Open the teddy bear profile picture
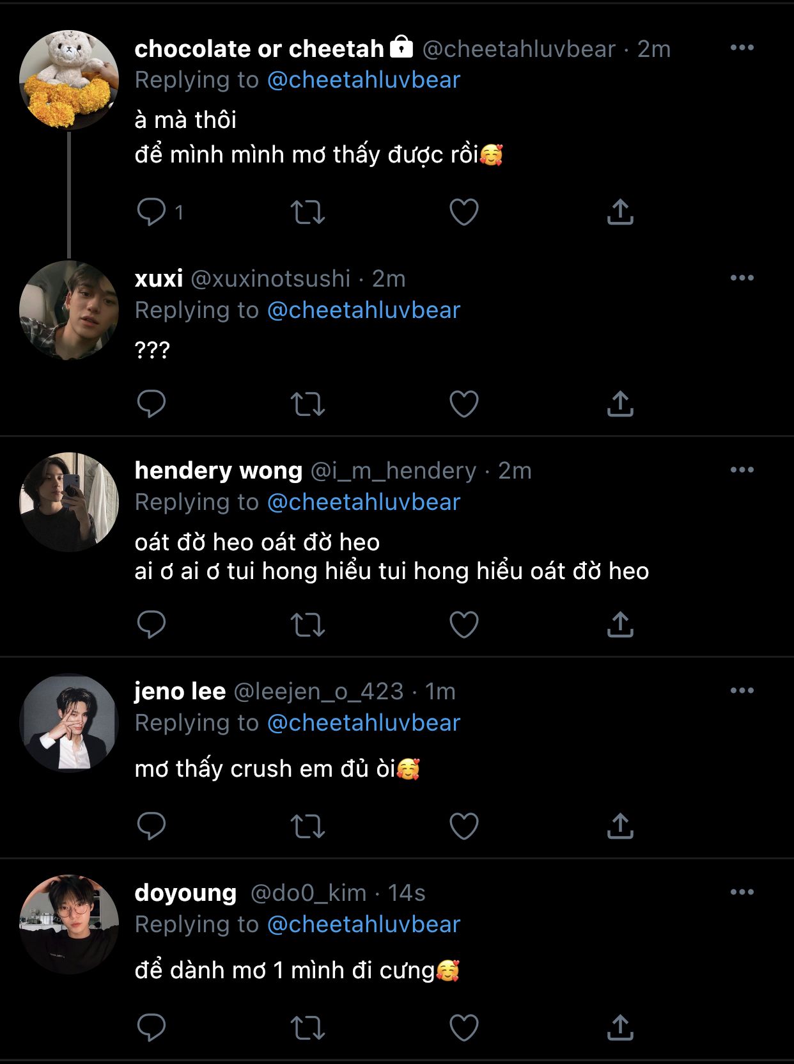 (x=69, y=80)
